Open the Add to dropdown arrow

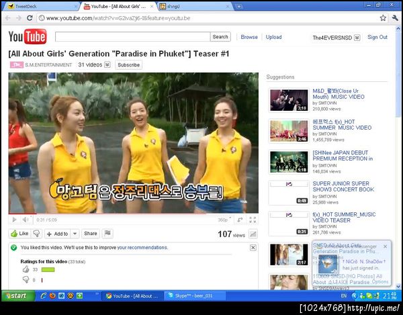(x=75, y=234)
